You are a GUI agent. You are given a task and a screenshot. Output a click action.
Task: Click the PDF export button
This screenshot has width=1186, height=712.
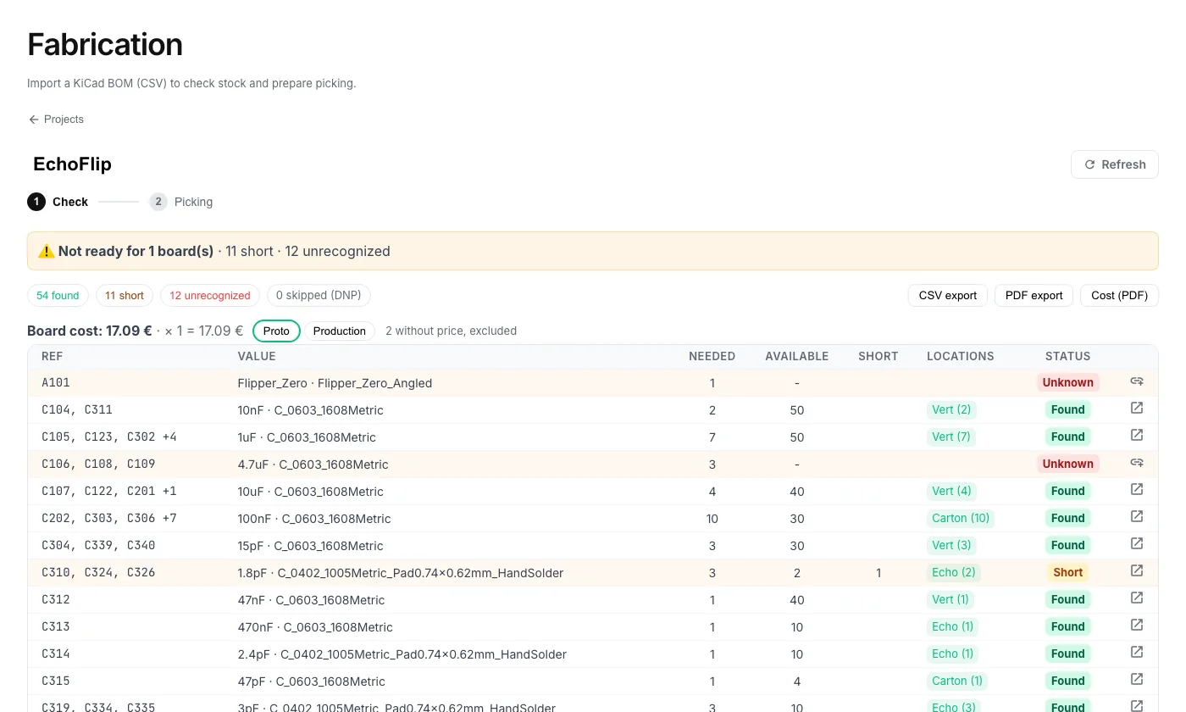1034,295
